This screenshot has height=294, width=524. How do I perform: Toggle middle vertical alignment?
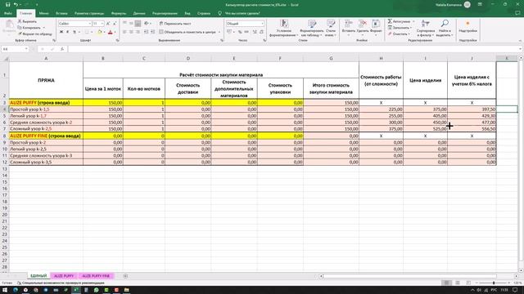pyautogui.click(x=131, y=24)
